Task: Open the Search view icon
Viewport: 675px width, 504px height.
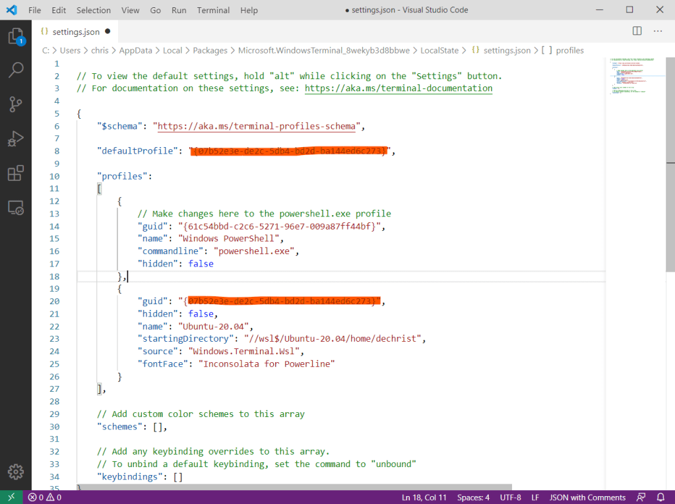Action: 16,70
